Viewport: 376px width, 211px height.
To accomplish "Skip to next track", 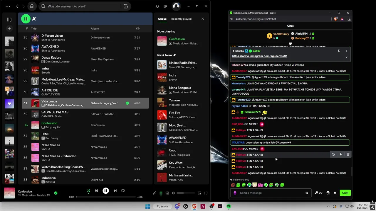I will (115, 191).
